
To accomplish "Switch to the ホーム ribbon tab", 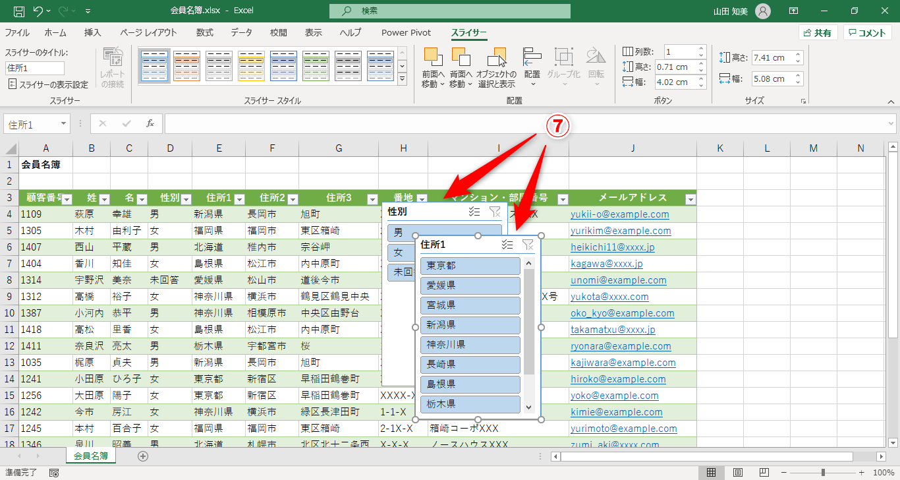I will [55, 32].
